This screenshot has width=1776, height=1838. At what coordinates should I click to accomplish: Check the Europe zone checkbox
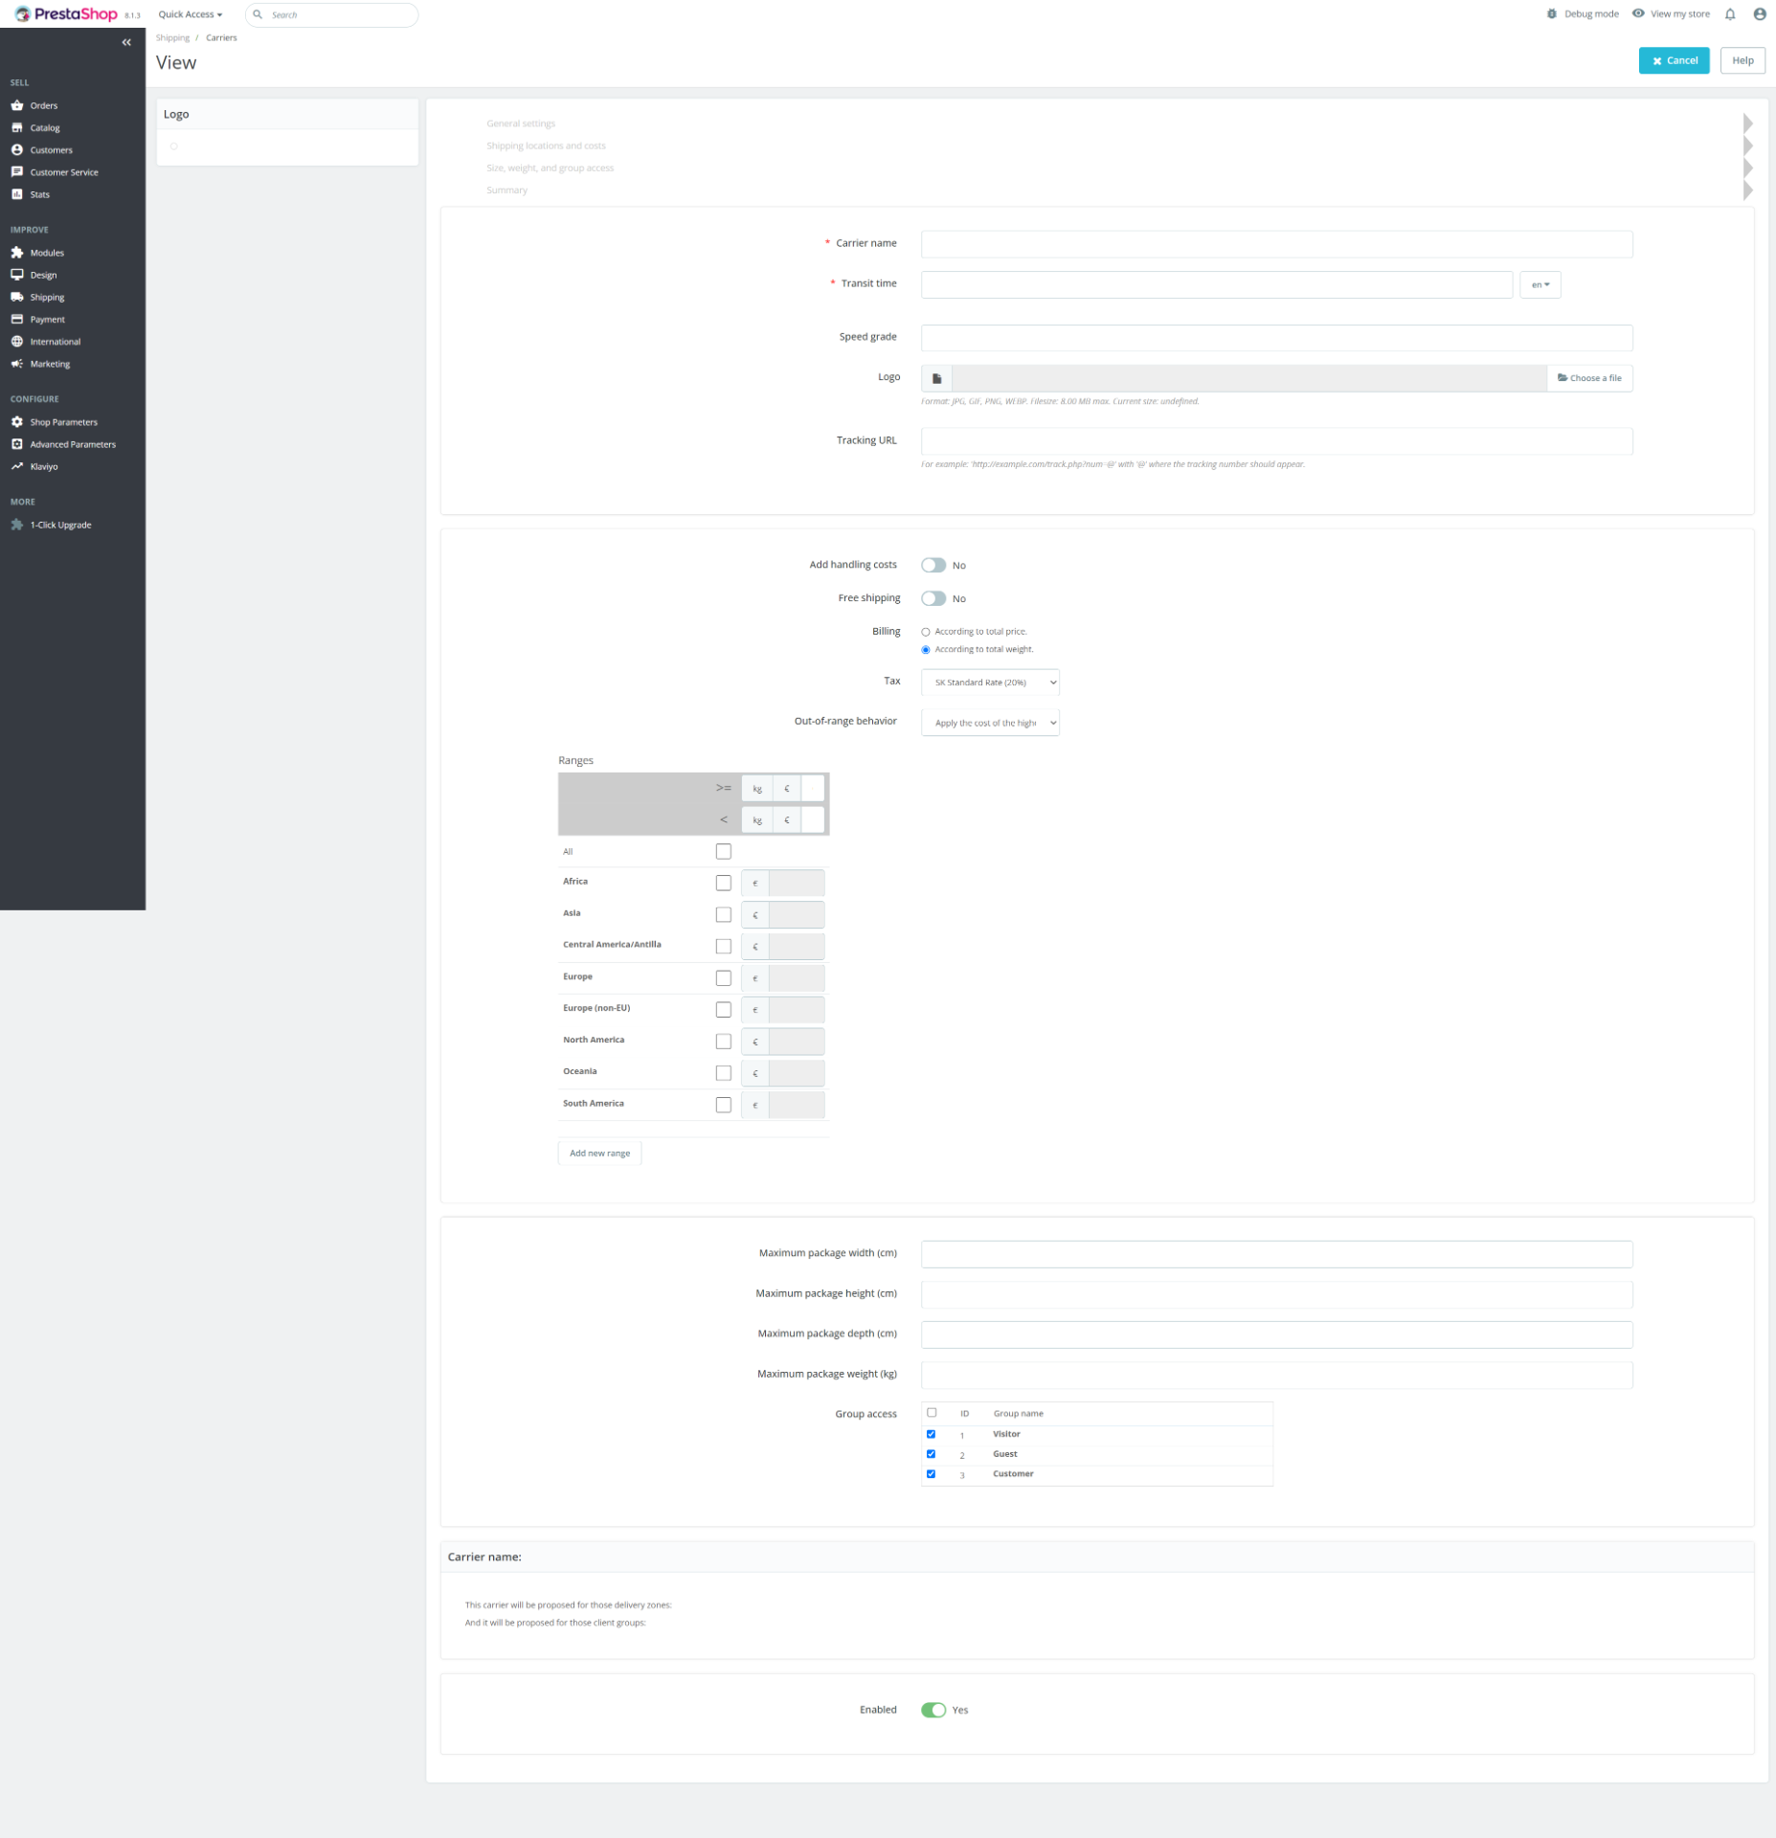coord(724,977)
